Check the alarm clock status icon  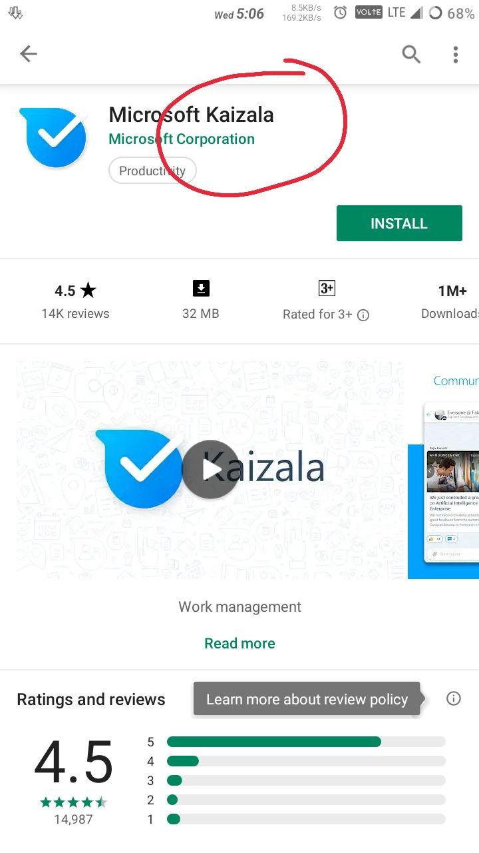[x=340, y=13]
